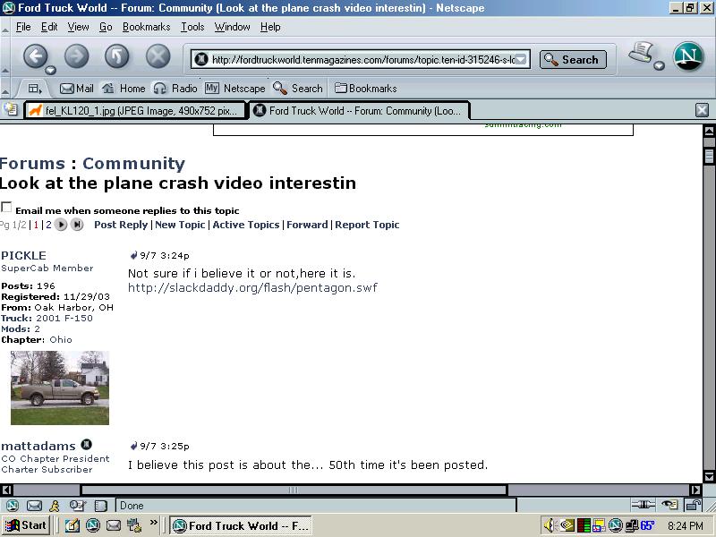
Task: Open My Netscape from personal toolbar
Action: (234, 89)
